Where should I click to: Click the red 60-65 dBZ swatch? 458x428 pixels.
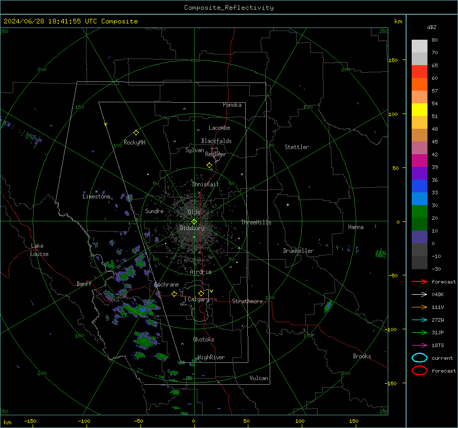coord(419,72)
